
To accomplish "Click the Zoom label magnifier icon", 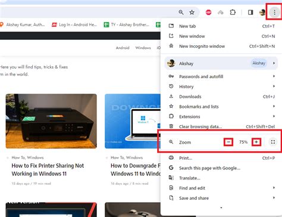I will click(x=171, y=142).
